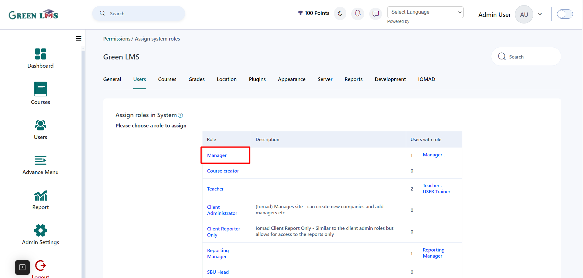The width and height of the screenshot is (583, 278).
Task: Open the Dashboard sidebar icon
Action: coord(41,54)
